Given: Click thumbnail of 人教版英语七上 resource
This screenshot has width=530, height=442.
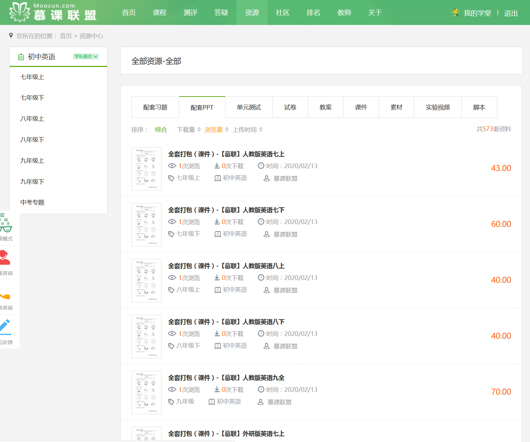Looking at the screenshot, I should [x=146, y=169].
